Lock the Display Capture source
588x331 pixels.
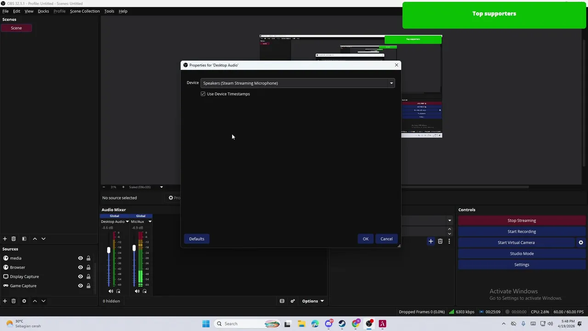click(x=88, y=276)
